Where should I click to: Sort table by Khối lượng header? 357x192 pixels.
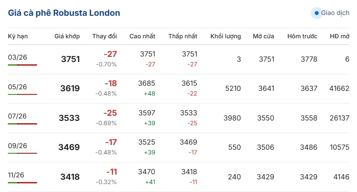click(225, 36)
